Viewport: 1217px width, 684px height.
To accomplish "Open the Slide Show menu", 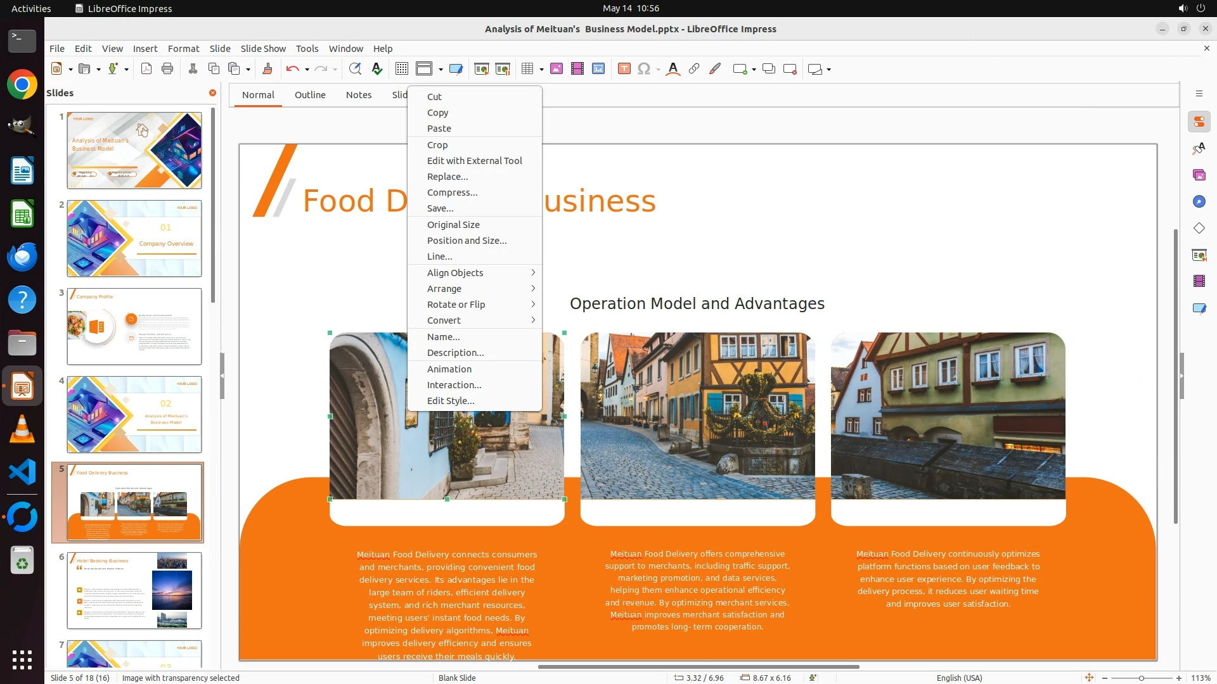I will pyautogui.click(x=263, y=49).
